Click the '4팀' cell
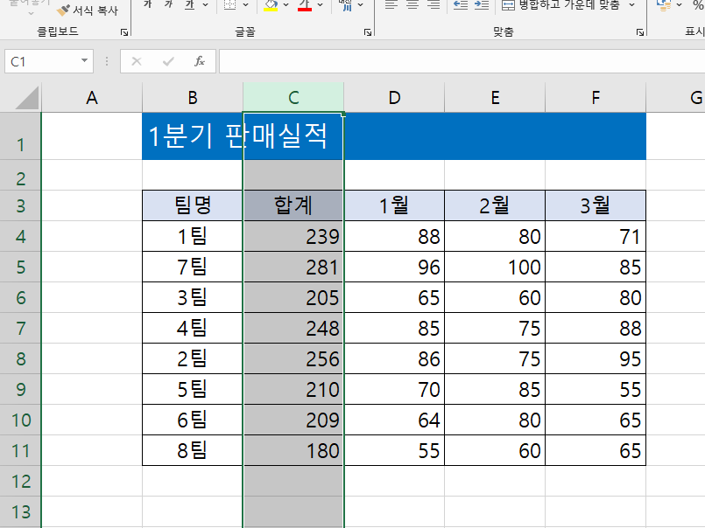This screenshot has height=528, width=705. coord(193,328)
